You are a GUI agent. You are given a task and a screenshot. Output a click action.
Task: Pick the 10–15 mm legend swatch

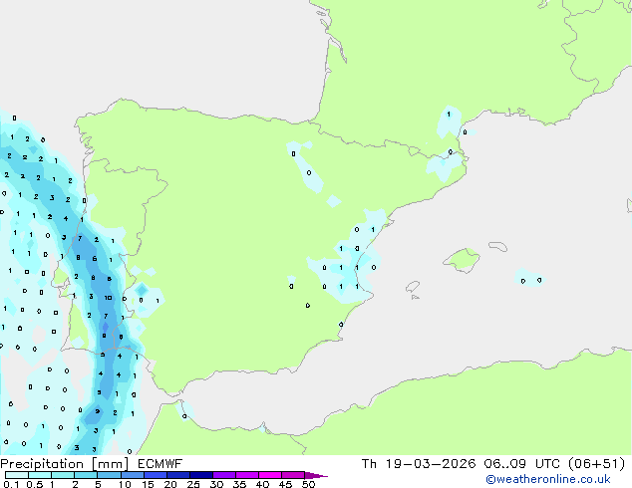(133, 475)
